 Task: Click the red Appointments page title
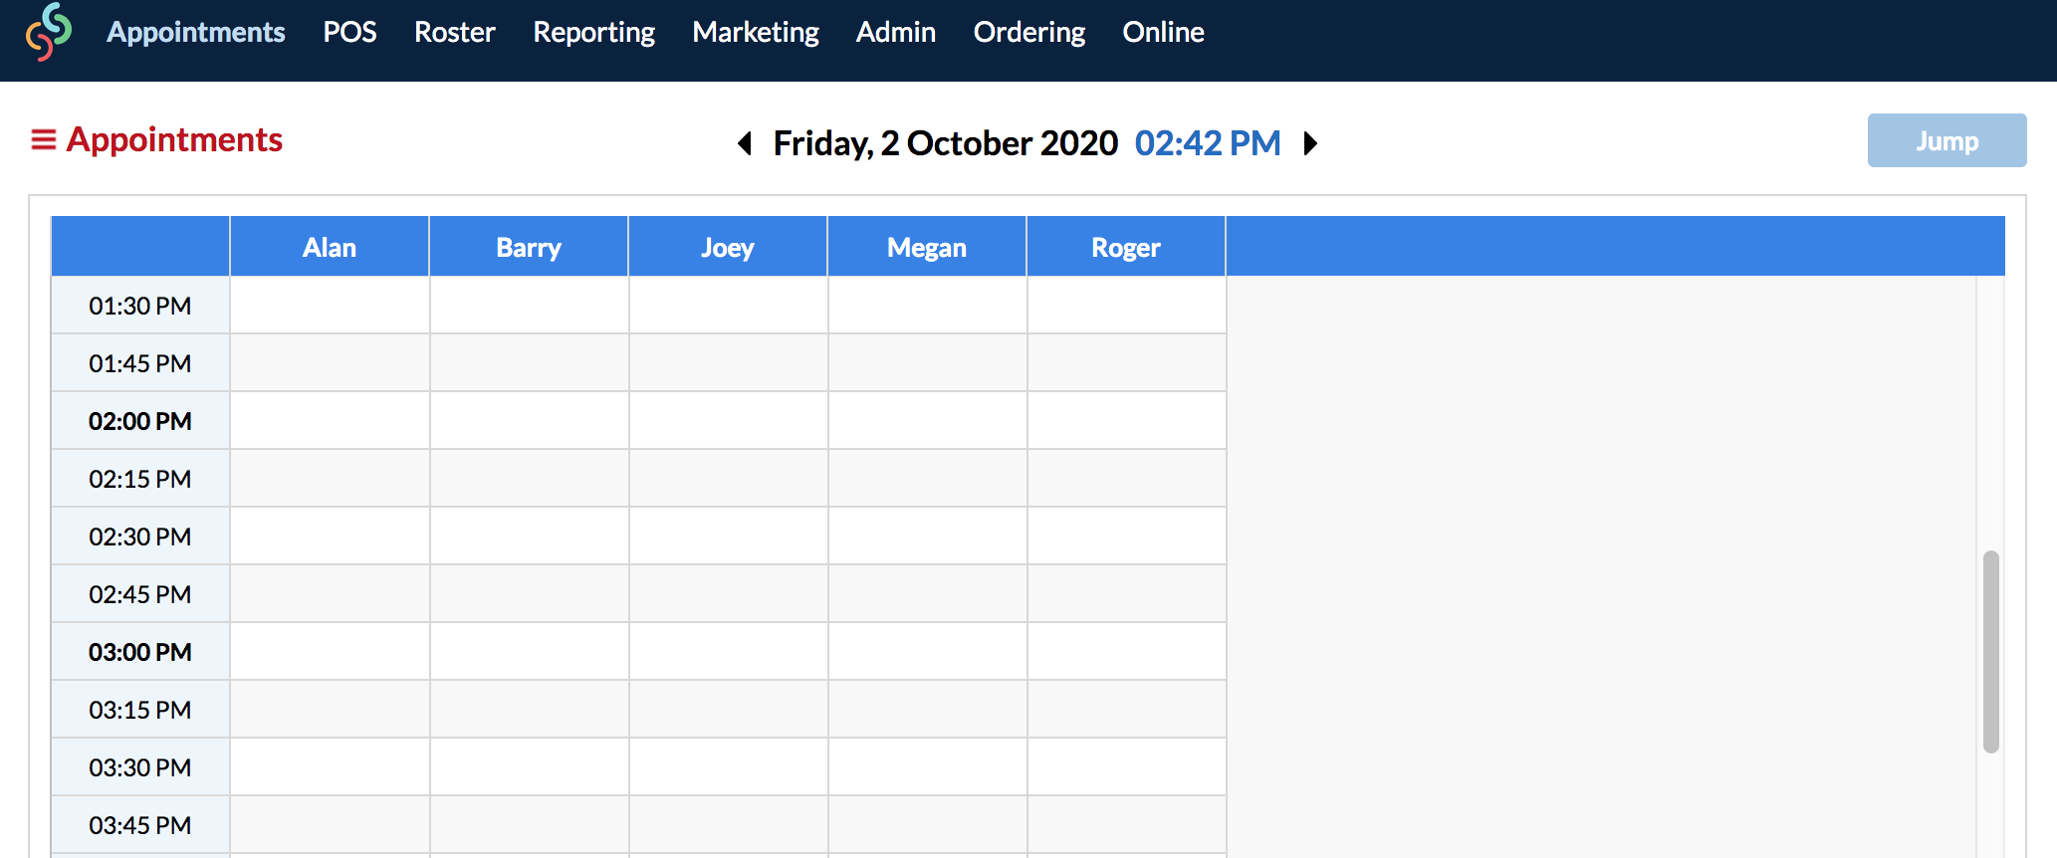tap(174, 139)
